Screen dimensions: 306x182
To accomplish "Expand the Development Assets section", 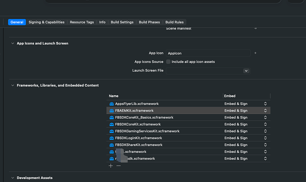I will coord(12,178).
